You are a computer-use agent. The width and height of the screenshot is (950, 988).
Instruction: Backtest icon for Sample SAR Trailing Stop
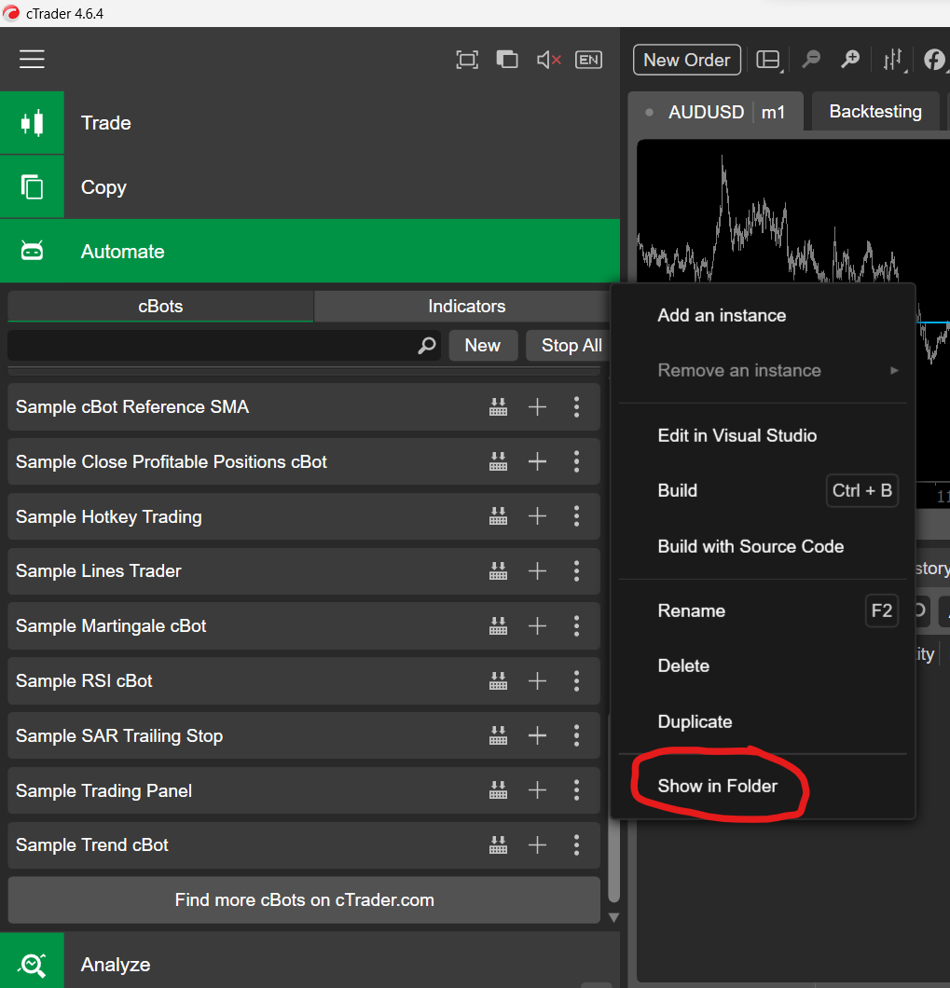498,735
